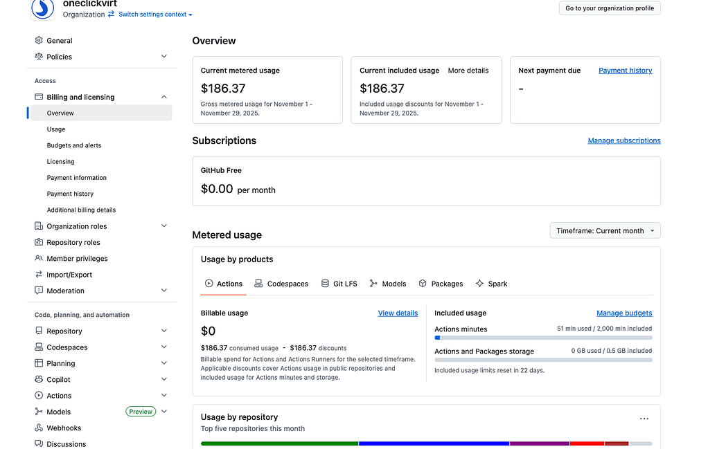Screen dimensions: 717x449
Task: Open the Usage by repository three-dot menu
Action: tap(644, 419)
